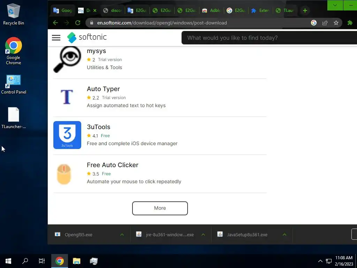This screenshot has height=268, width=357.
Task: Click the padlock site info icon
Action: pyautogui.click(x=92, y=23)
